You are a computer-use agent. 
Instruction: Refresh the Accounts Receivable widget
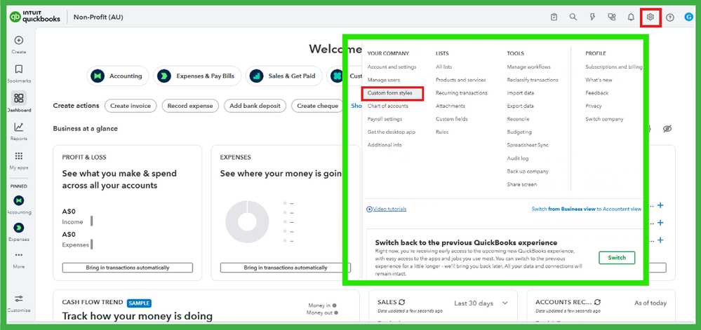[598, 302]
